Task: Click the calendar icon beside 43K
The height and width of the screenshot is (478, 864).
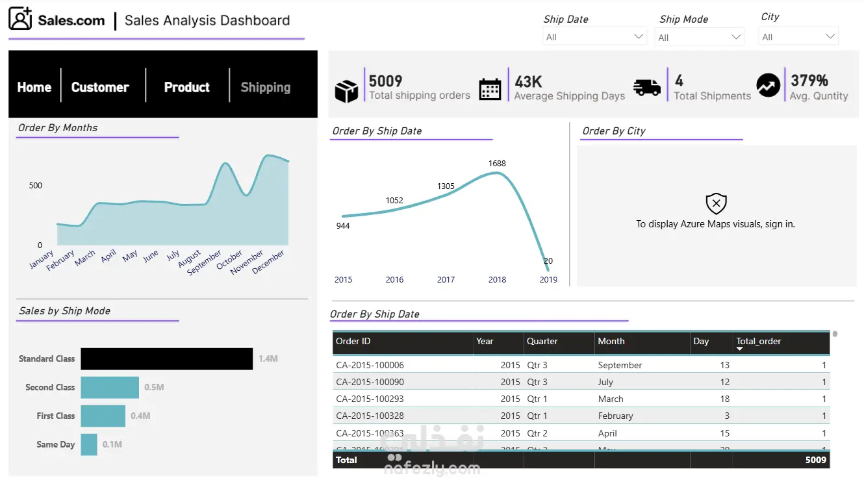Action: 490,89
